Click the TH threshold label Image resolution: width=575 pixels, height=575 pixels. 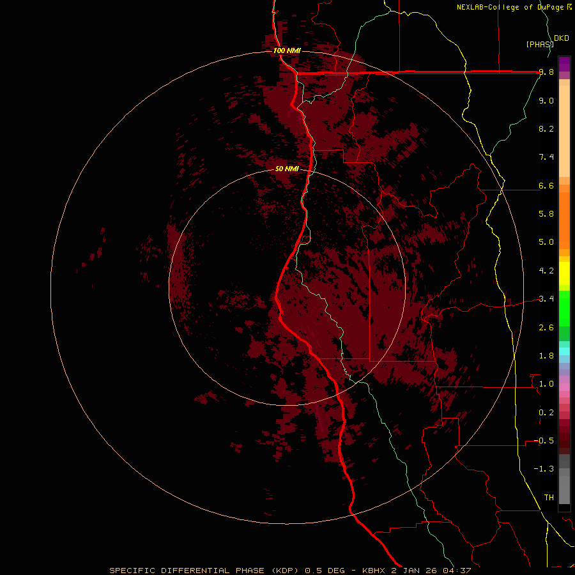point(549,498)
